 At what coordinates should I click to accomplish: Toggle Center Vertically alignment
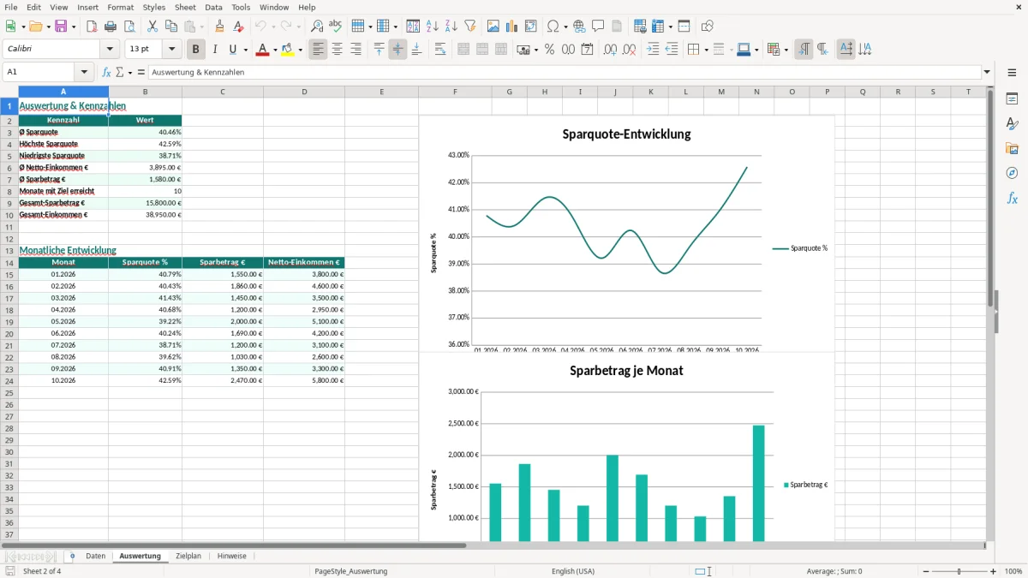pos(397,50)
